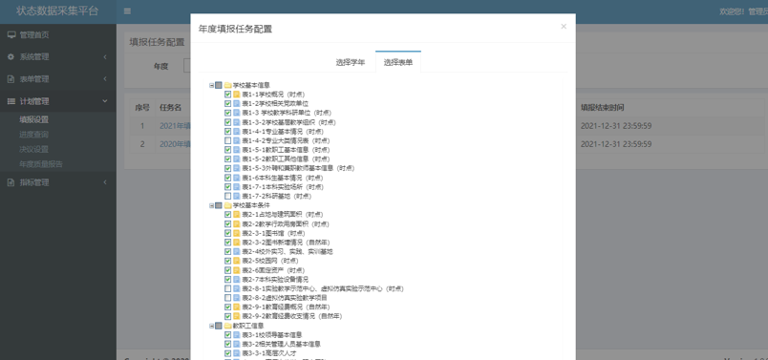
Task: Collapse the 学校基本条件 tree node
Action: coord(212,205)
